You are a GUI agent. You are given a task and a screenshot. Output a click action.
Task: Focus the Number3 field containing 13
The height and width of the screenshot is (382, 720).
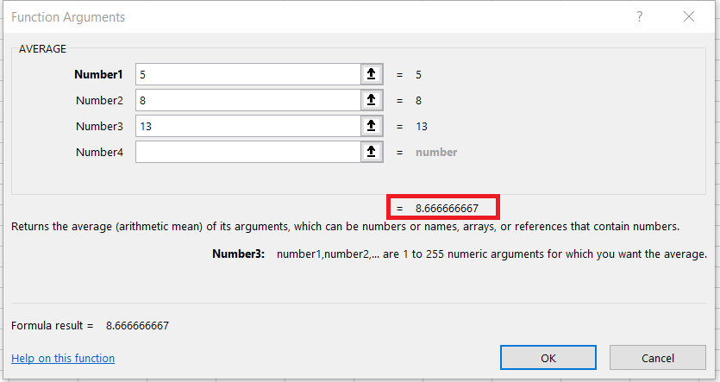click(x=247, y=127)
